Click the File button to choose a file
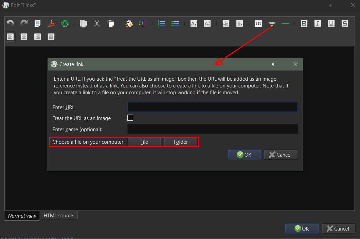 click(x=144, y=142)
